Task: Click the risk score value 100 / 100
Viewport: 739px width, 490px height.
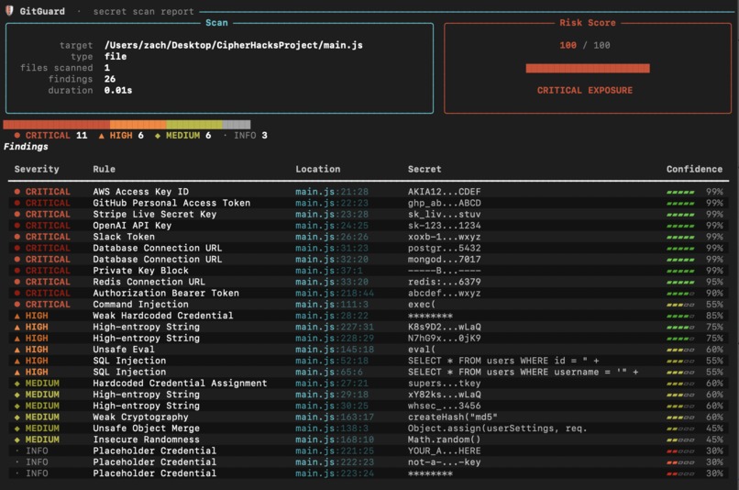Action: point(585,45)
